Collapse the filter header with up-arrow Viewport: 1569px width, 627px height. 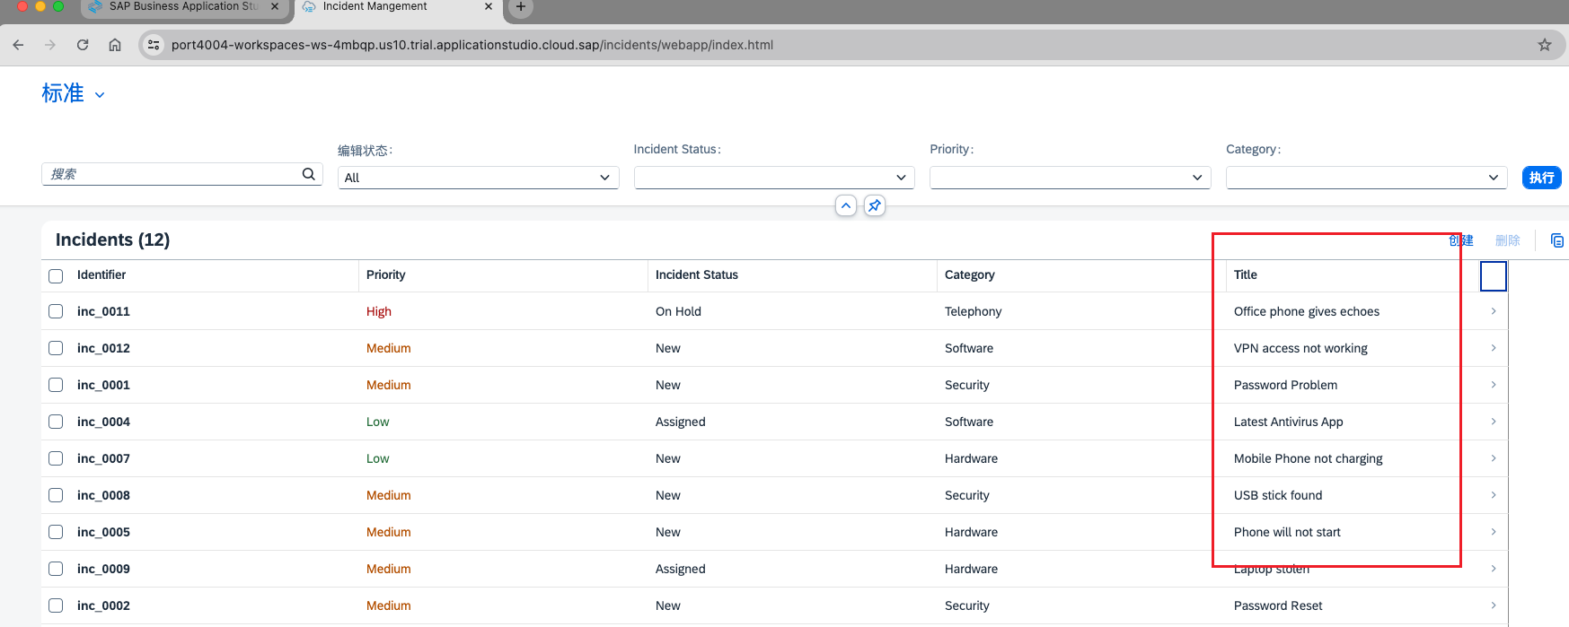[x=845, y=205]
